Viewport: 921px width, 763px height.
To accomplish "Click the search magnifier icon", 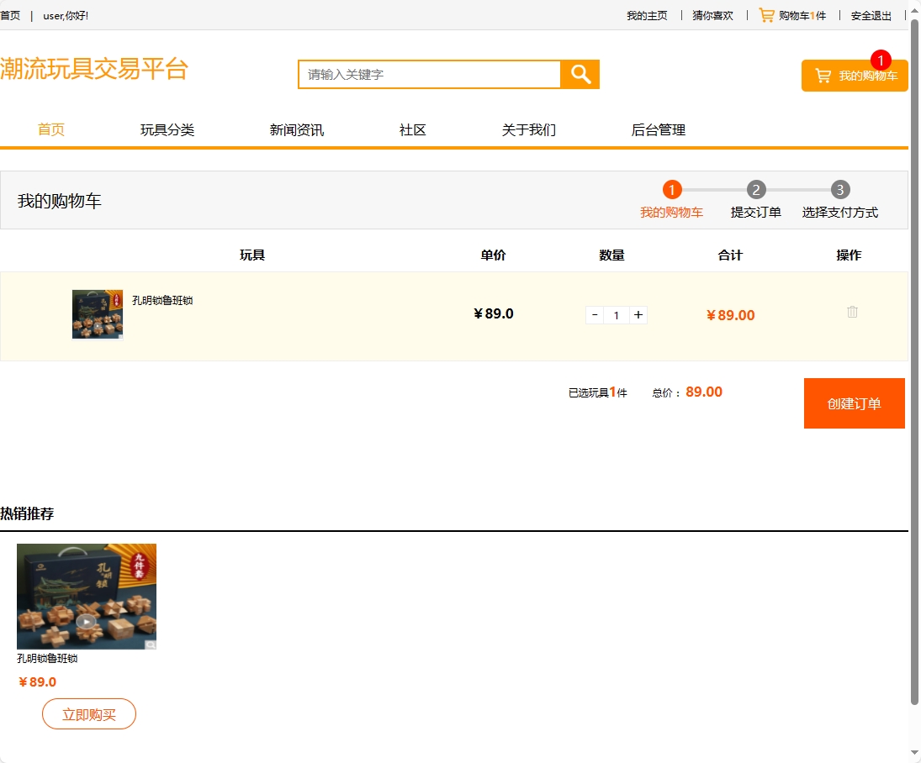I will [x=580, y=74].
